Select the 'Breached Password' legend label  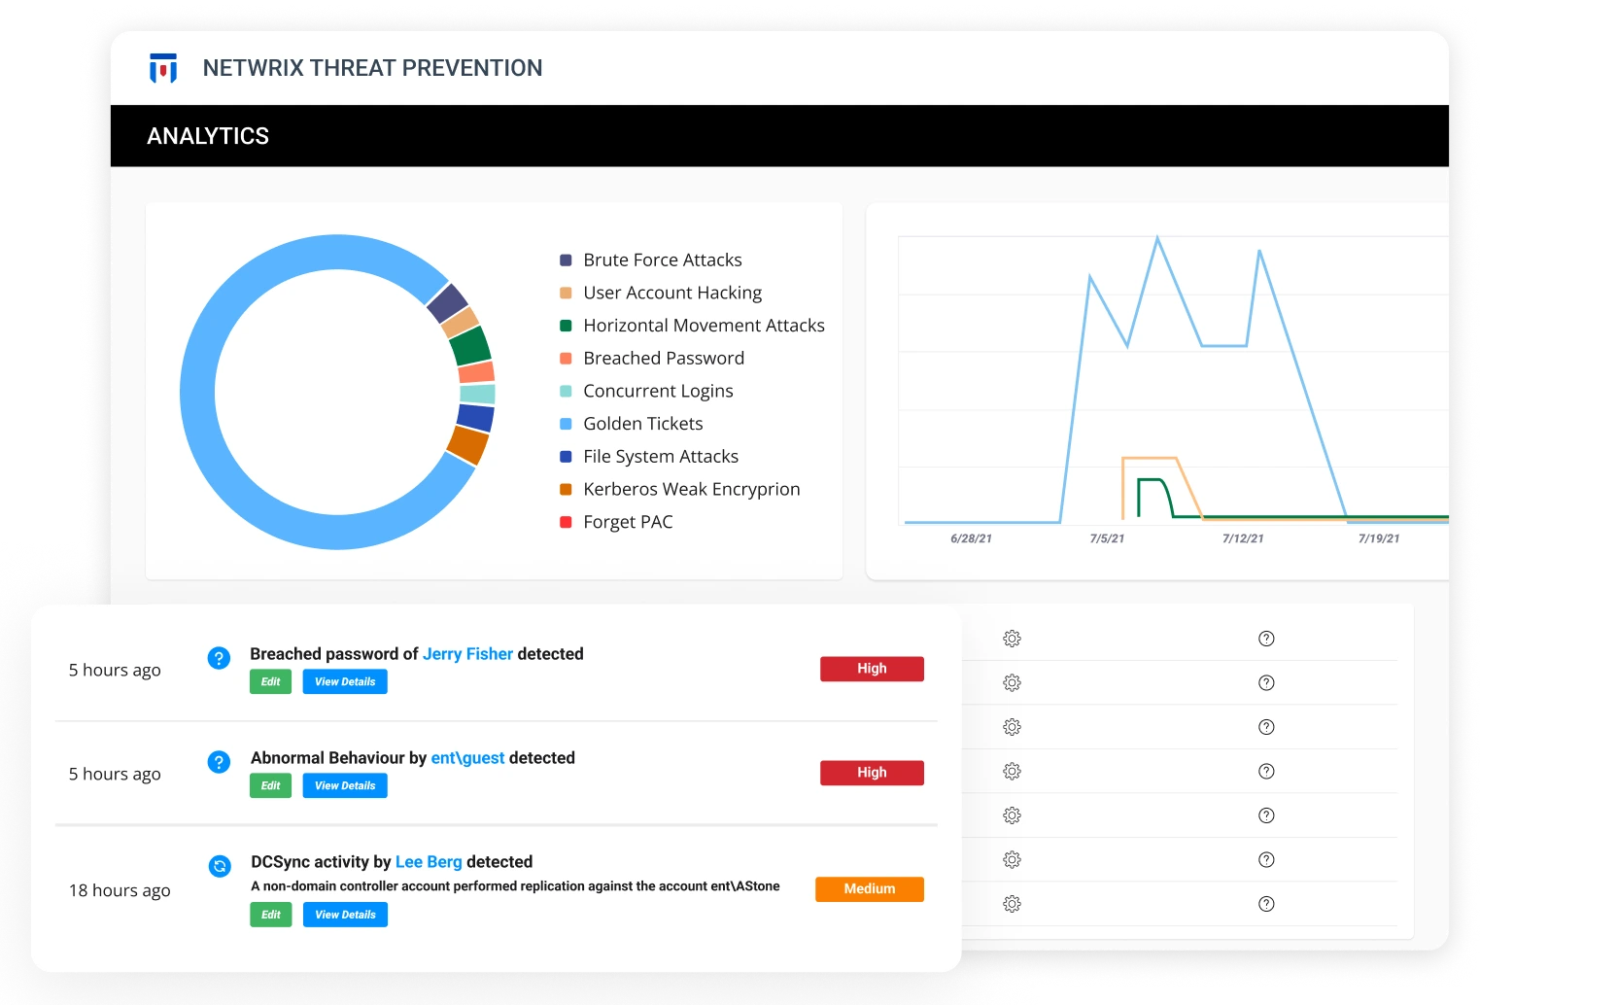[x=664, y=359]
